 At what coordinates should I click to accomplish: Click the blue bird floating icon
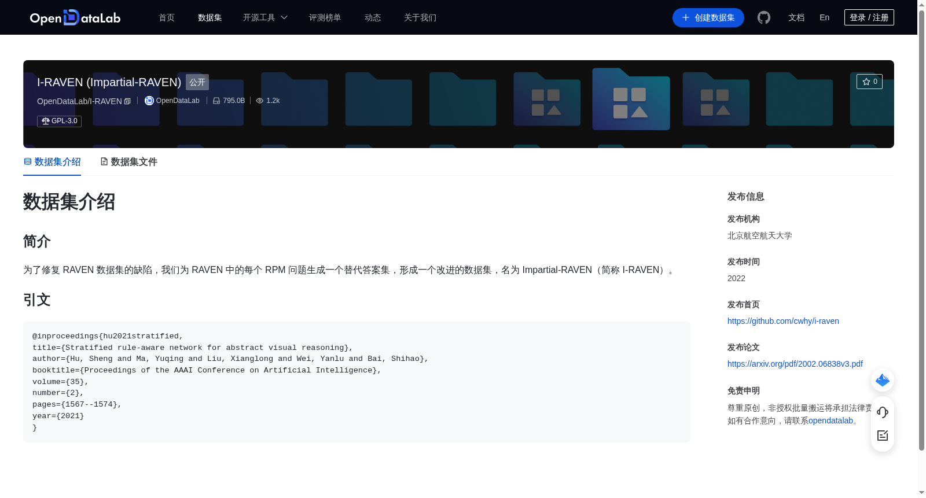coord(883,380)
